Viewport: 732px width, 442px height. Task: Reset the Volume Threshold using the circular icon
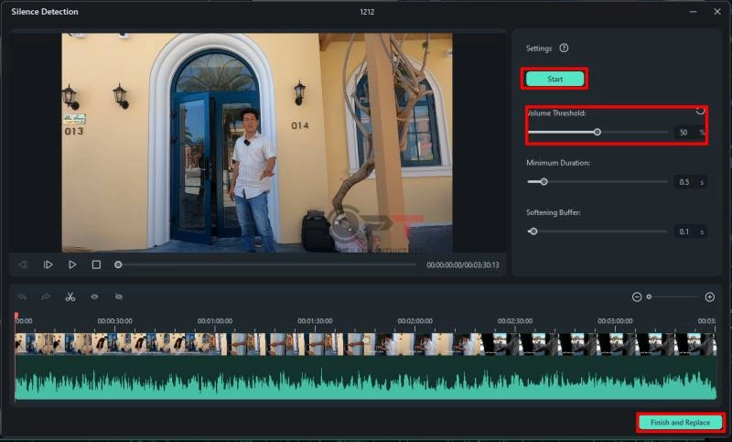700,111
